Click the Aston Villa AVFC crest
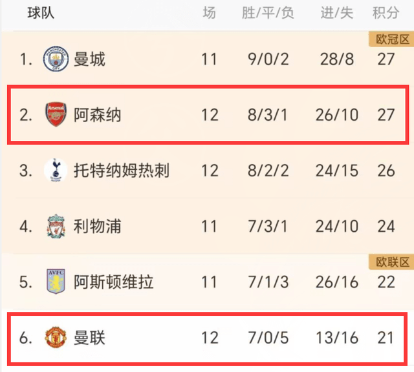The image size is (414, 372). pos(56,282)
